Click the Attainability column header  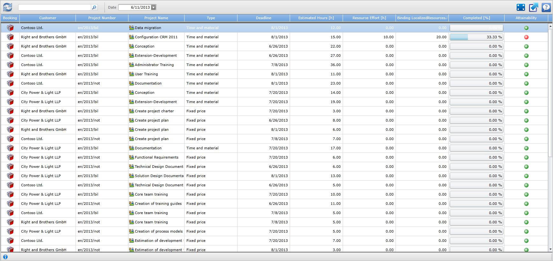pos(526,18)
